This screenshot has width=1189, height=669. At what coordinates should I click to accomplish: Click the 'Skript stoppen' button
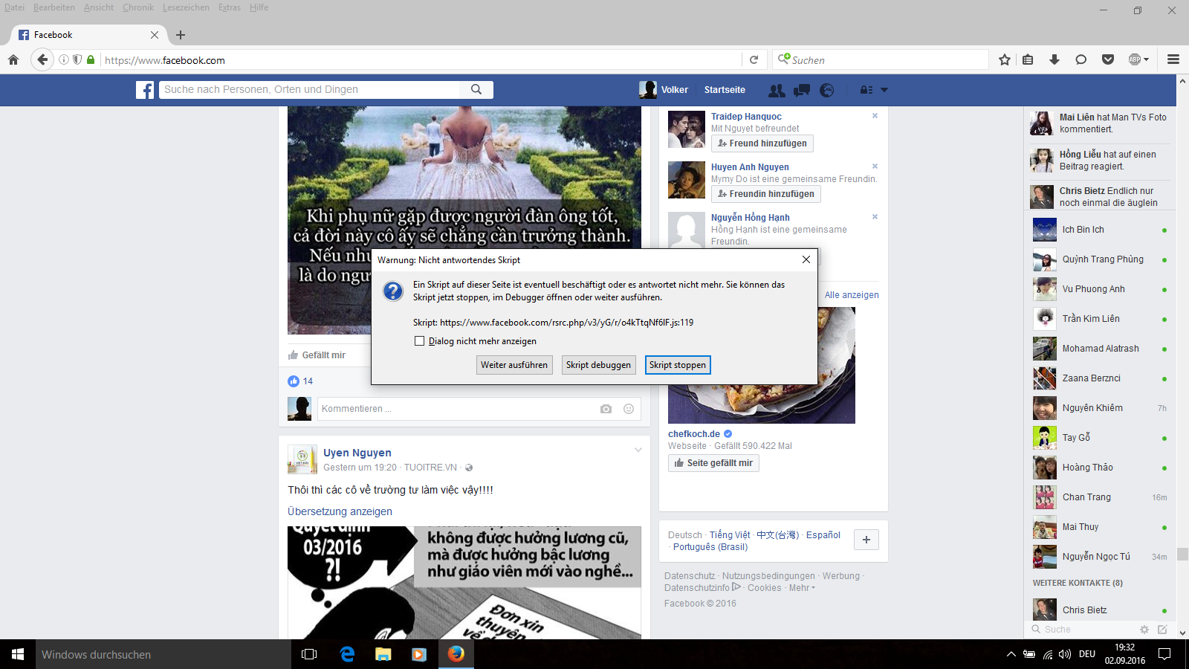[677, 365]
